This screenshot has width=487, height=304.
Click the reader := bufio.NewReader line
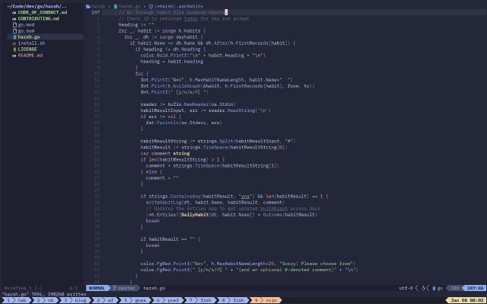coord(188,104)
